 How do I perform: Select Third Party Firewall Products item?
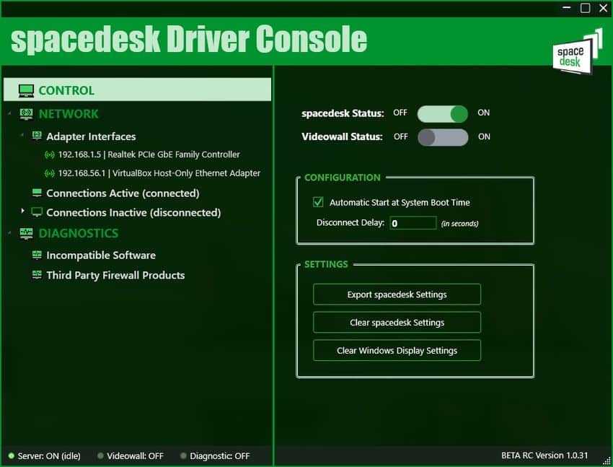point(115,275)
